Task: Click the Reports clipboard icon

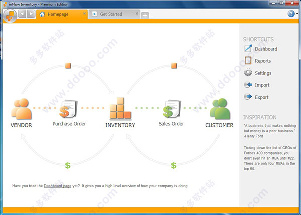Action: (248, 60)
